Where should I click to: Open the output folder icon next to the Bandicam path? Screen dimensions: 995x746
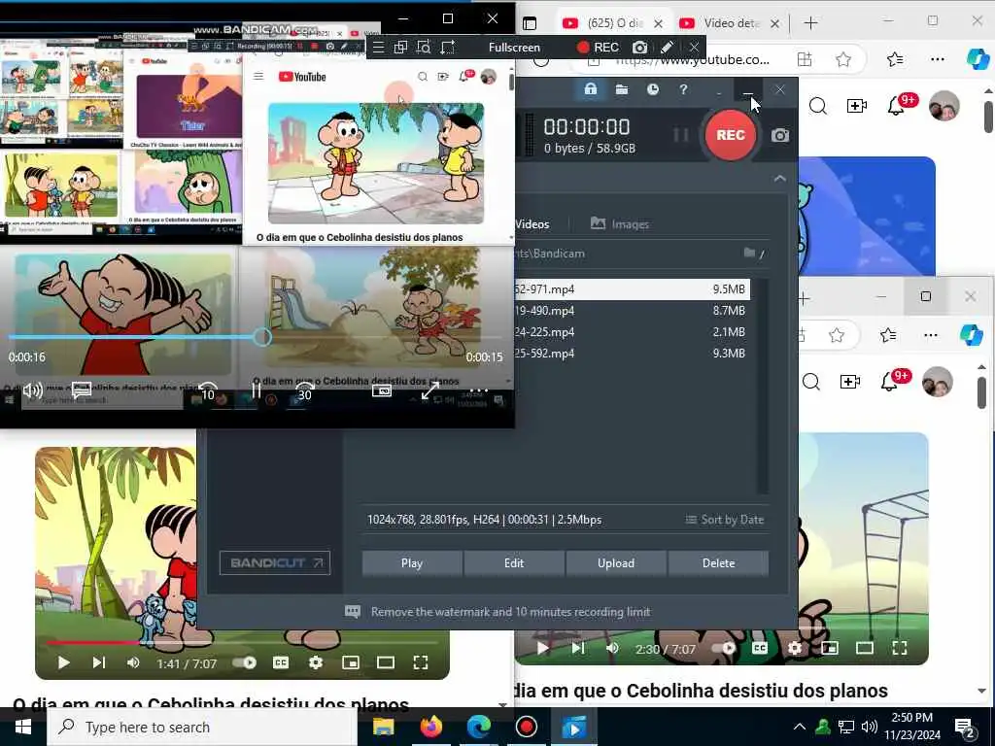tap(749, 253)
